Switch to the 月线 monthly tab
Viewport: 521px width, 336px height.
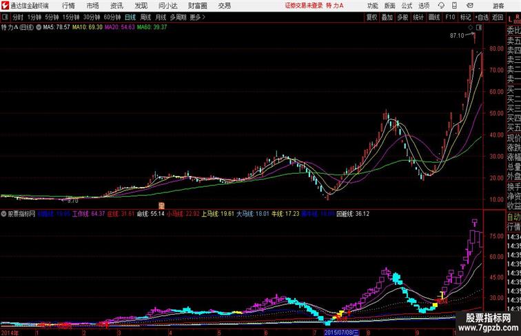161,17
